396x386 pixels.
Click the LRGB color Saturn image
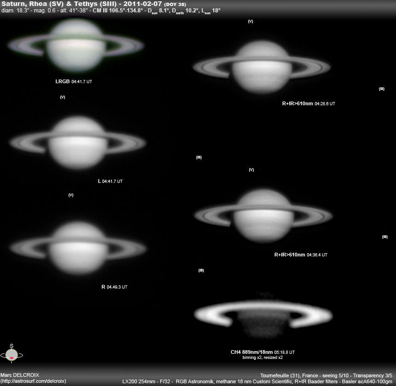click(76, 45)
